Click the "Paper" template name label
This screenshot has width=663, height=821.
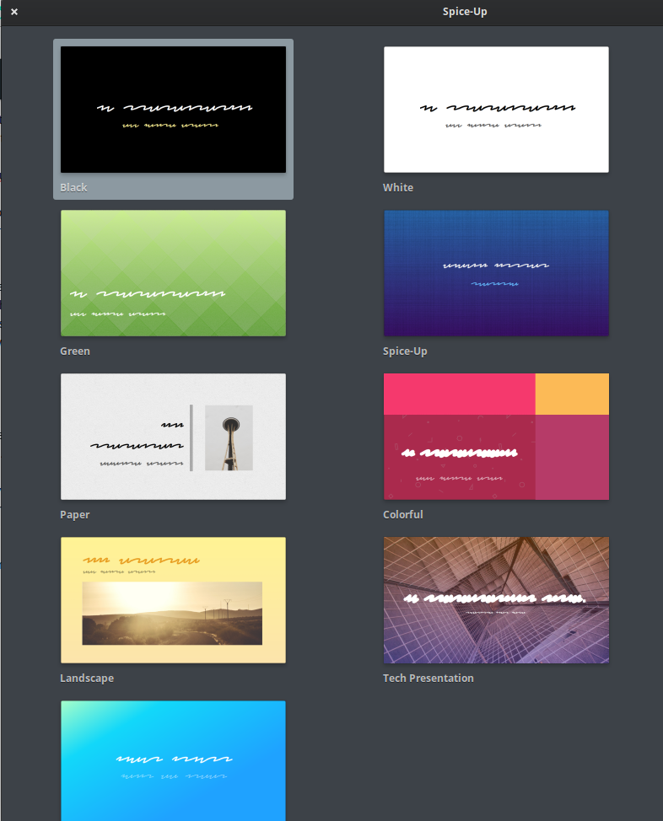(x=75, y=514)
